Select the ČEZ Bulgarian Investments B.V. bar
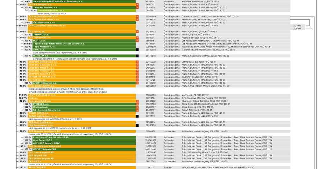The height and width of the screenshot is (169, 326). [x=82, y=131]
